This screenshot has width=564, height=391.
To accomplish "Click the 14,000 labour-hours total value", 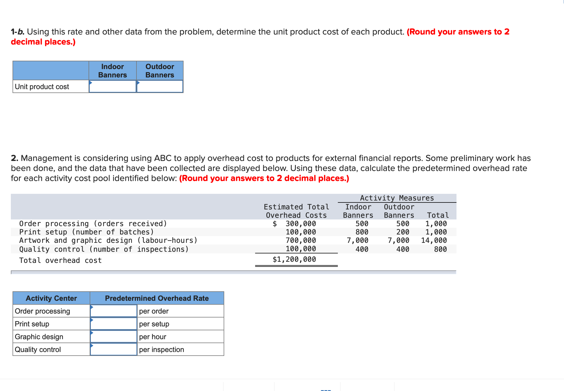I will pos(434,240).
